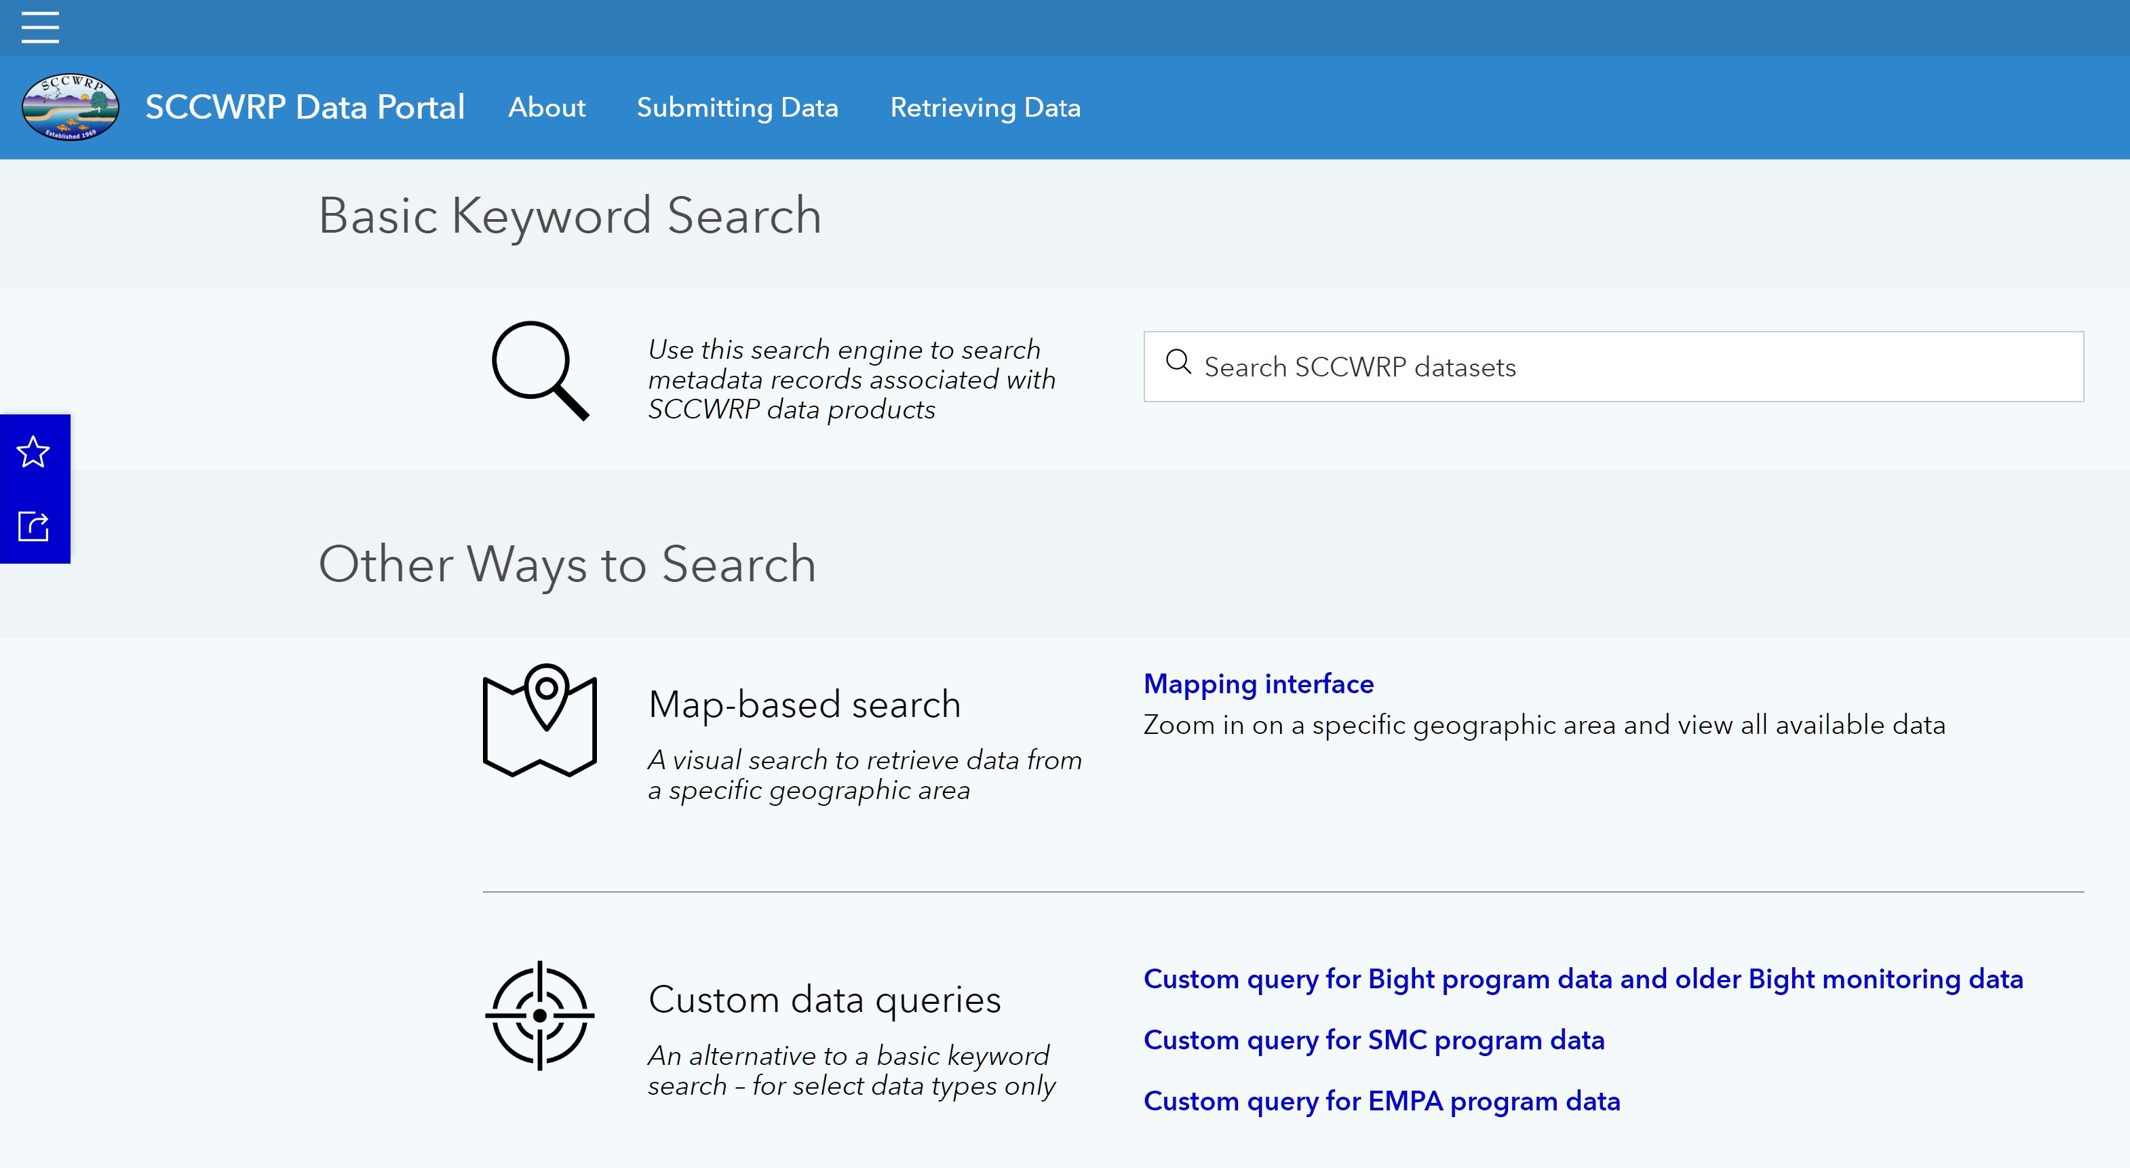
Task: Click the Basic Keyword Search heading
Action: [570, 216]
